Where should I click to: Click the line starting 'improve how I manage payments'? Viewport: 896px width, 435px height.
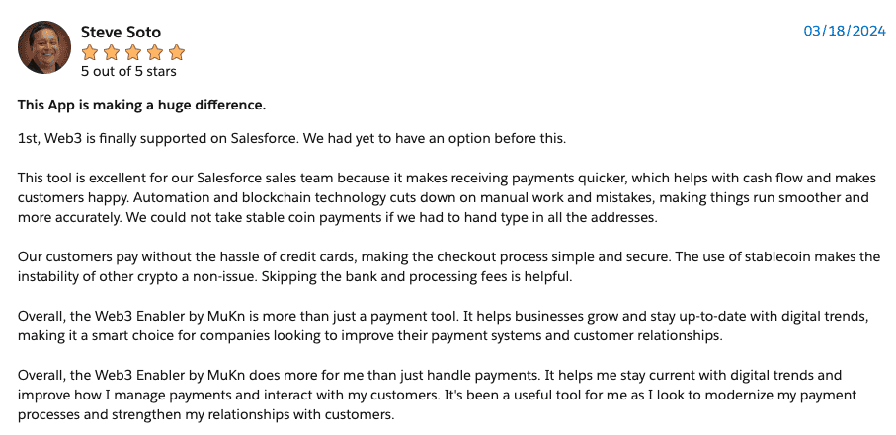click(438, 395)
